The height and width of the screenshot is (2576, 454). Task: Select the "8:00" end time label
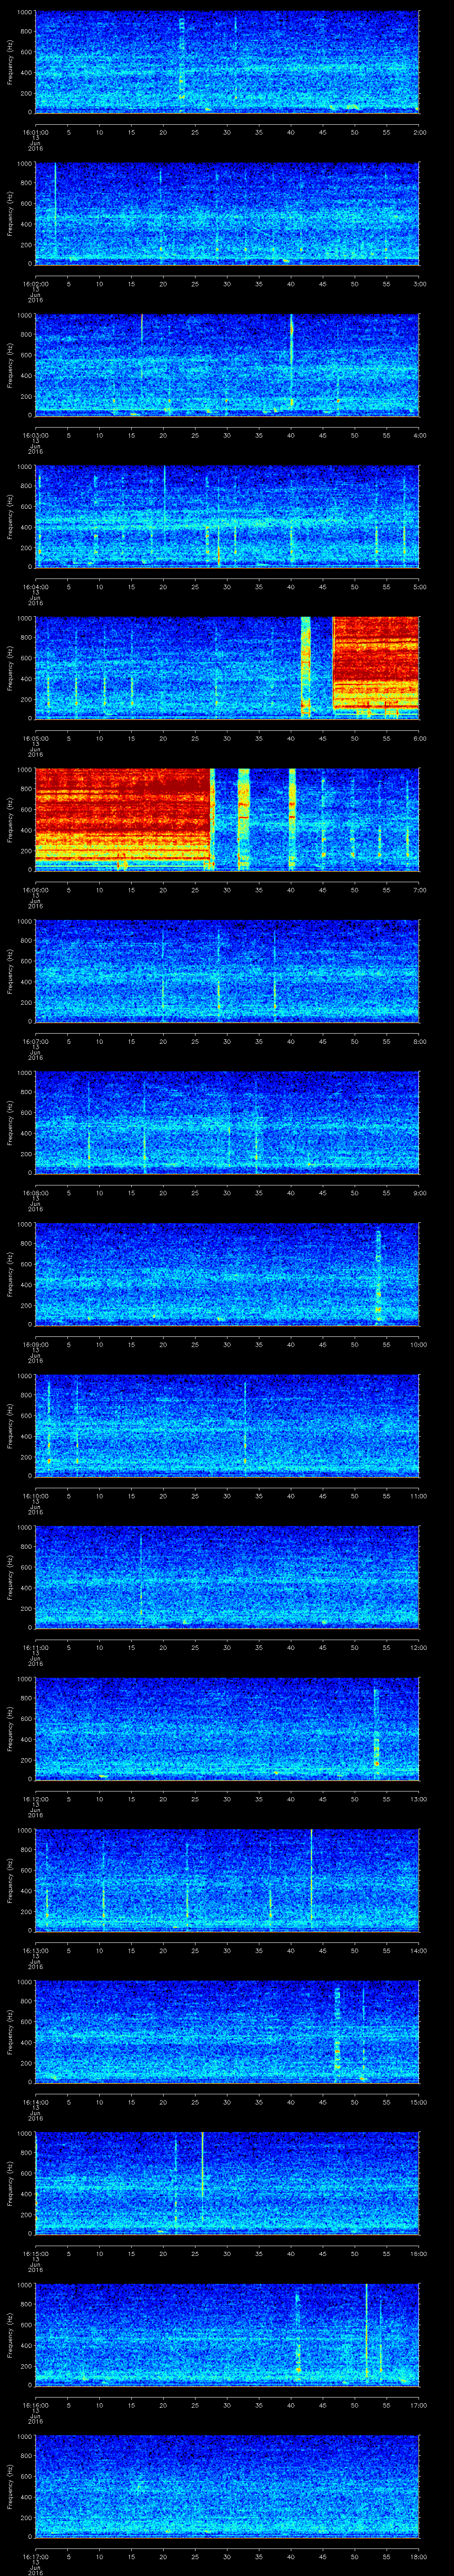coord(419,1041)
